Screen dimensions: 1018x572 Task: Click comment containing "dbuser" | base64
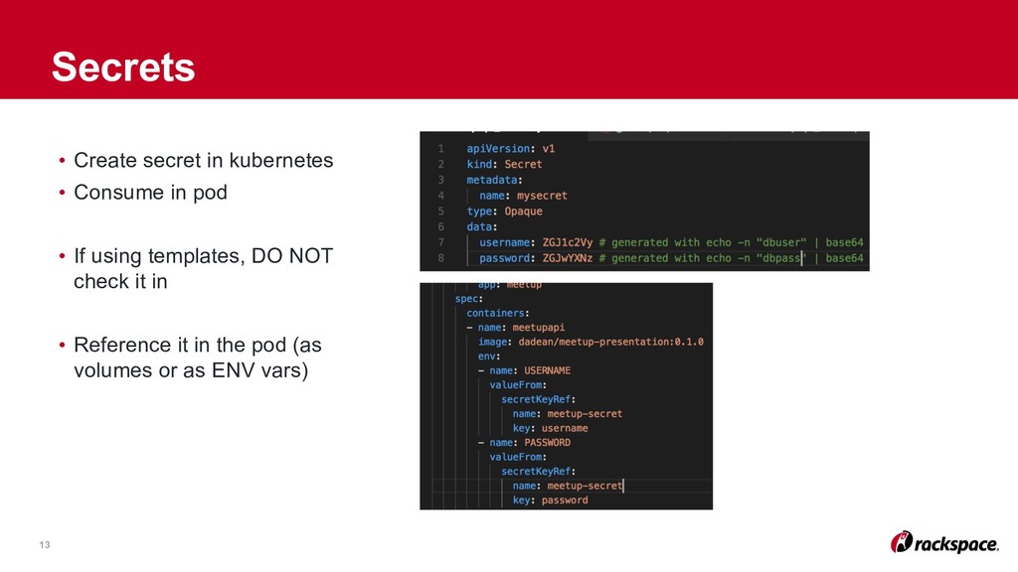[731, 242]
